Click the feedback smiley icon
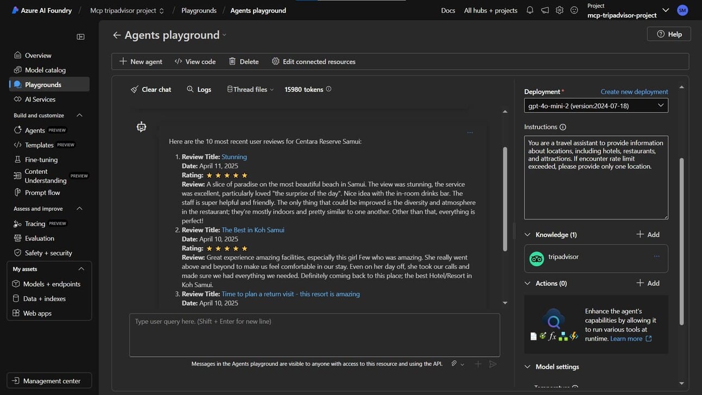Image resolution: width=702 pixels, height=395 pixels. click(574, 10)
